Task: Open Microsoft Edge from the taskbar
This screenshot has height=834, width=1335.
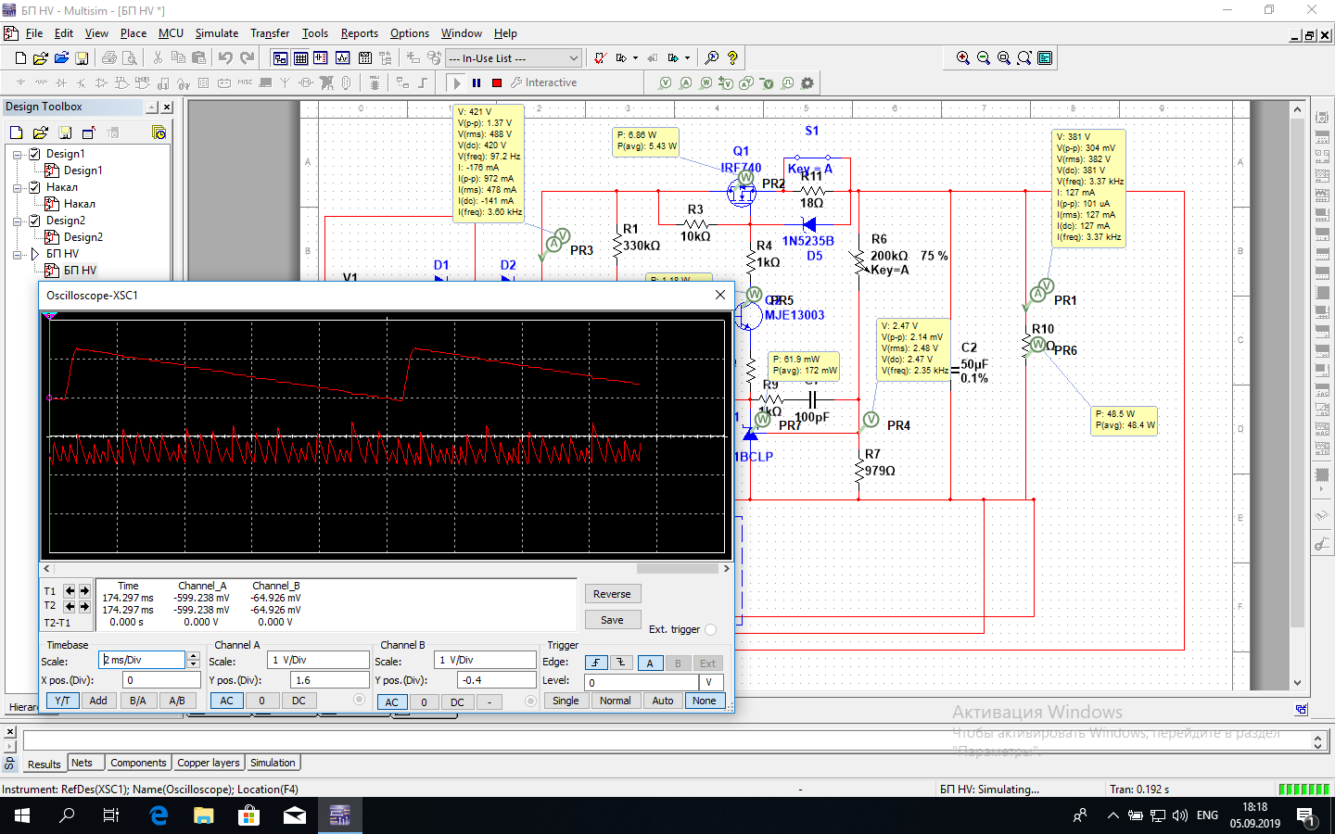Action: tap(159, 815)
